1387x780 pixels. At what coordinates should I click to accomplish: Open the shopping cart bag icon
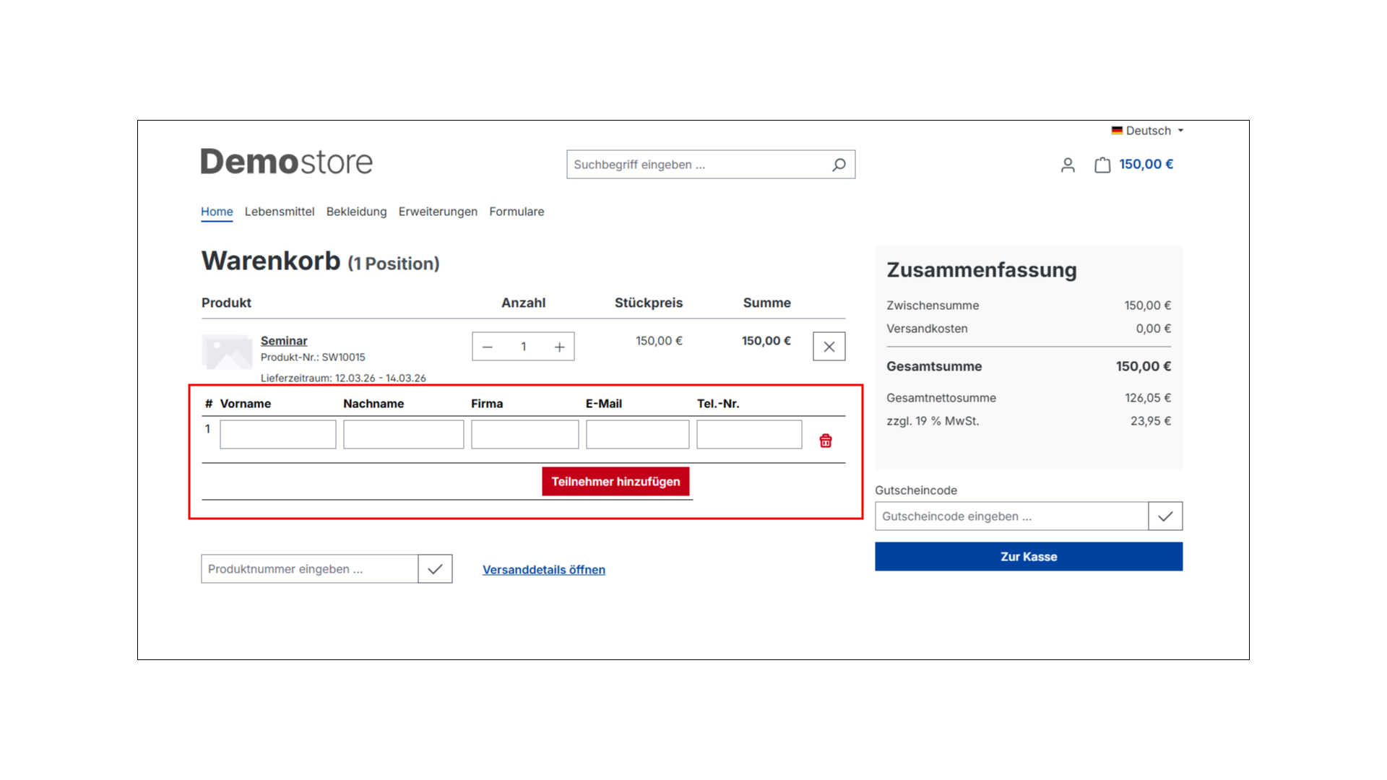1102,165
